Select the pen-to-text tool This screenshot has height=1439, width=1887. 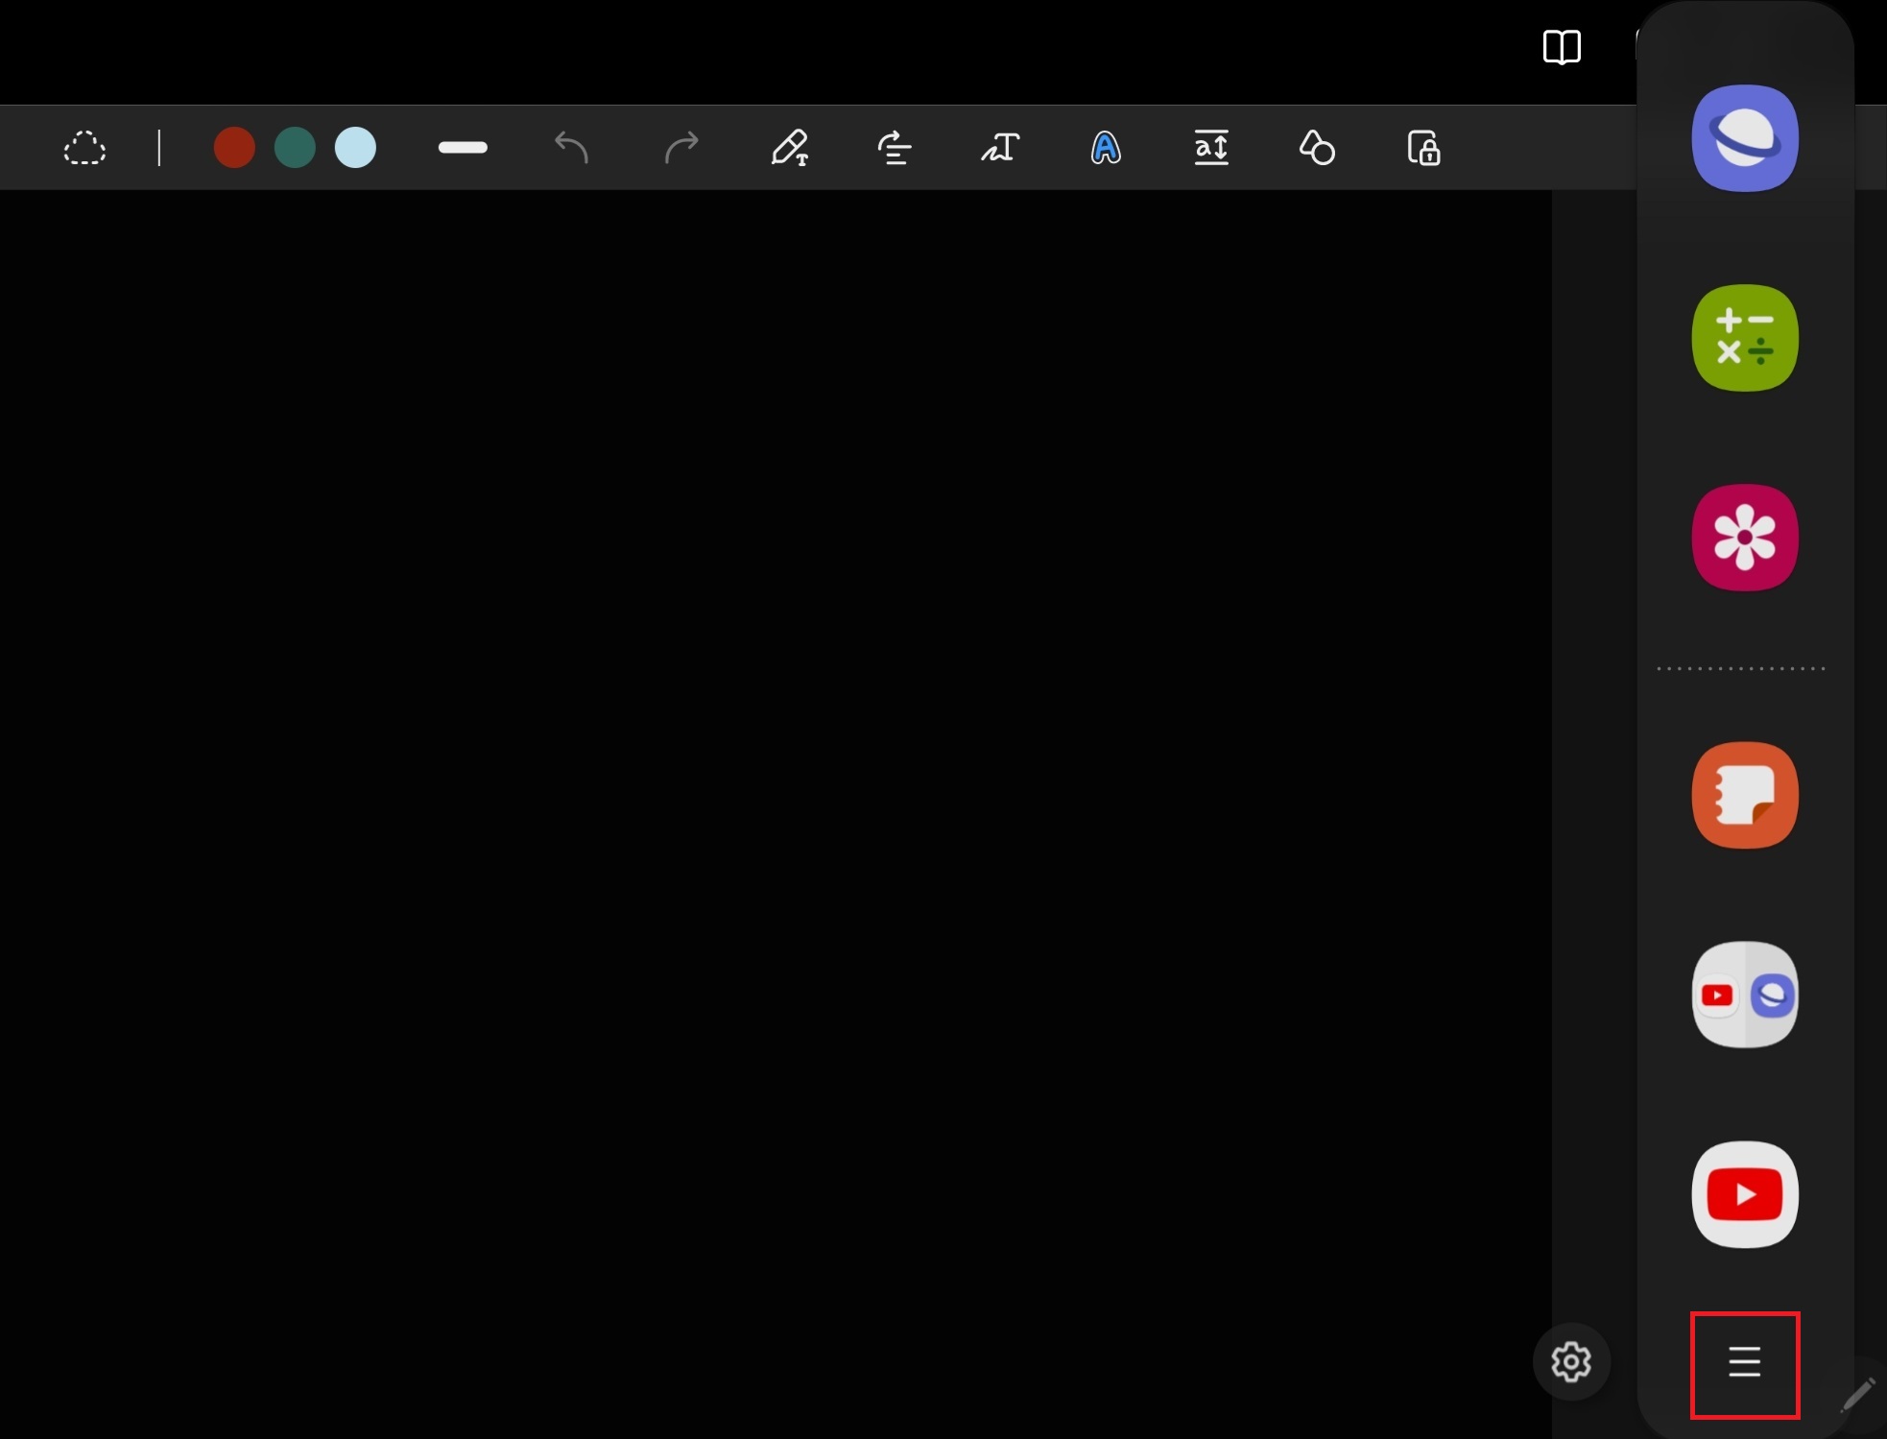pos(790,148)
